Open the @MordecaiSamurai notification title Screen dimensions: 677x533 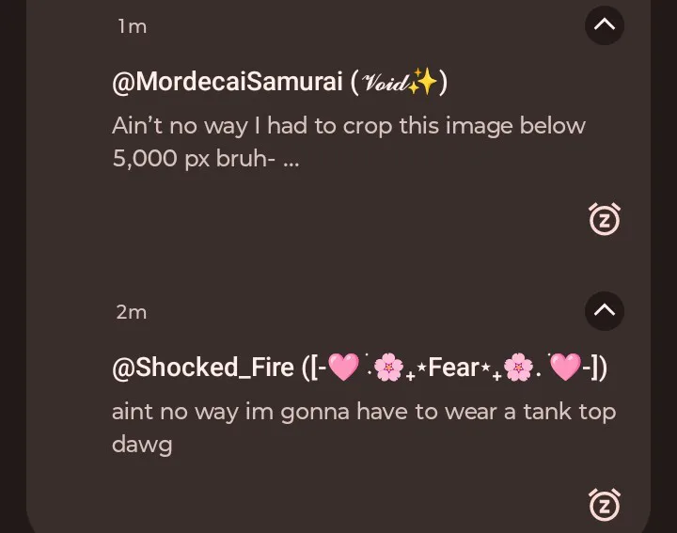[x=227, y=83]
